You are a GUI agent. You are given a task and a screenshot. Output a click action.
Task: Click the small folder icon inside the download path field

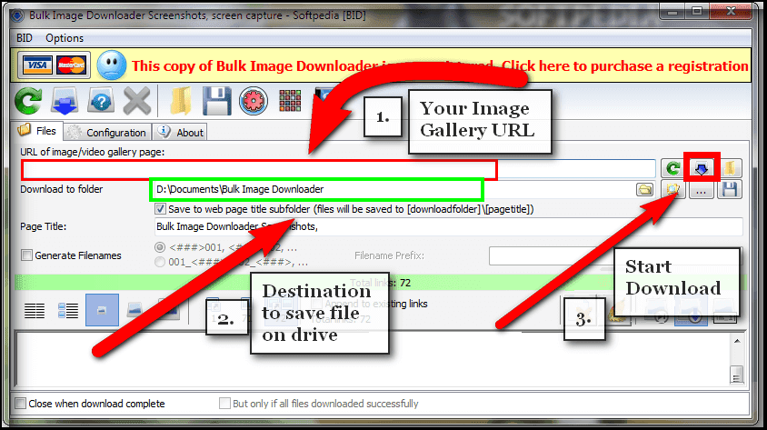(x=644, y=189)
